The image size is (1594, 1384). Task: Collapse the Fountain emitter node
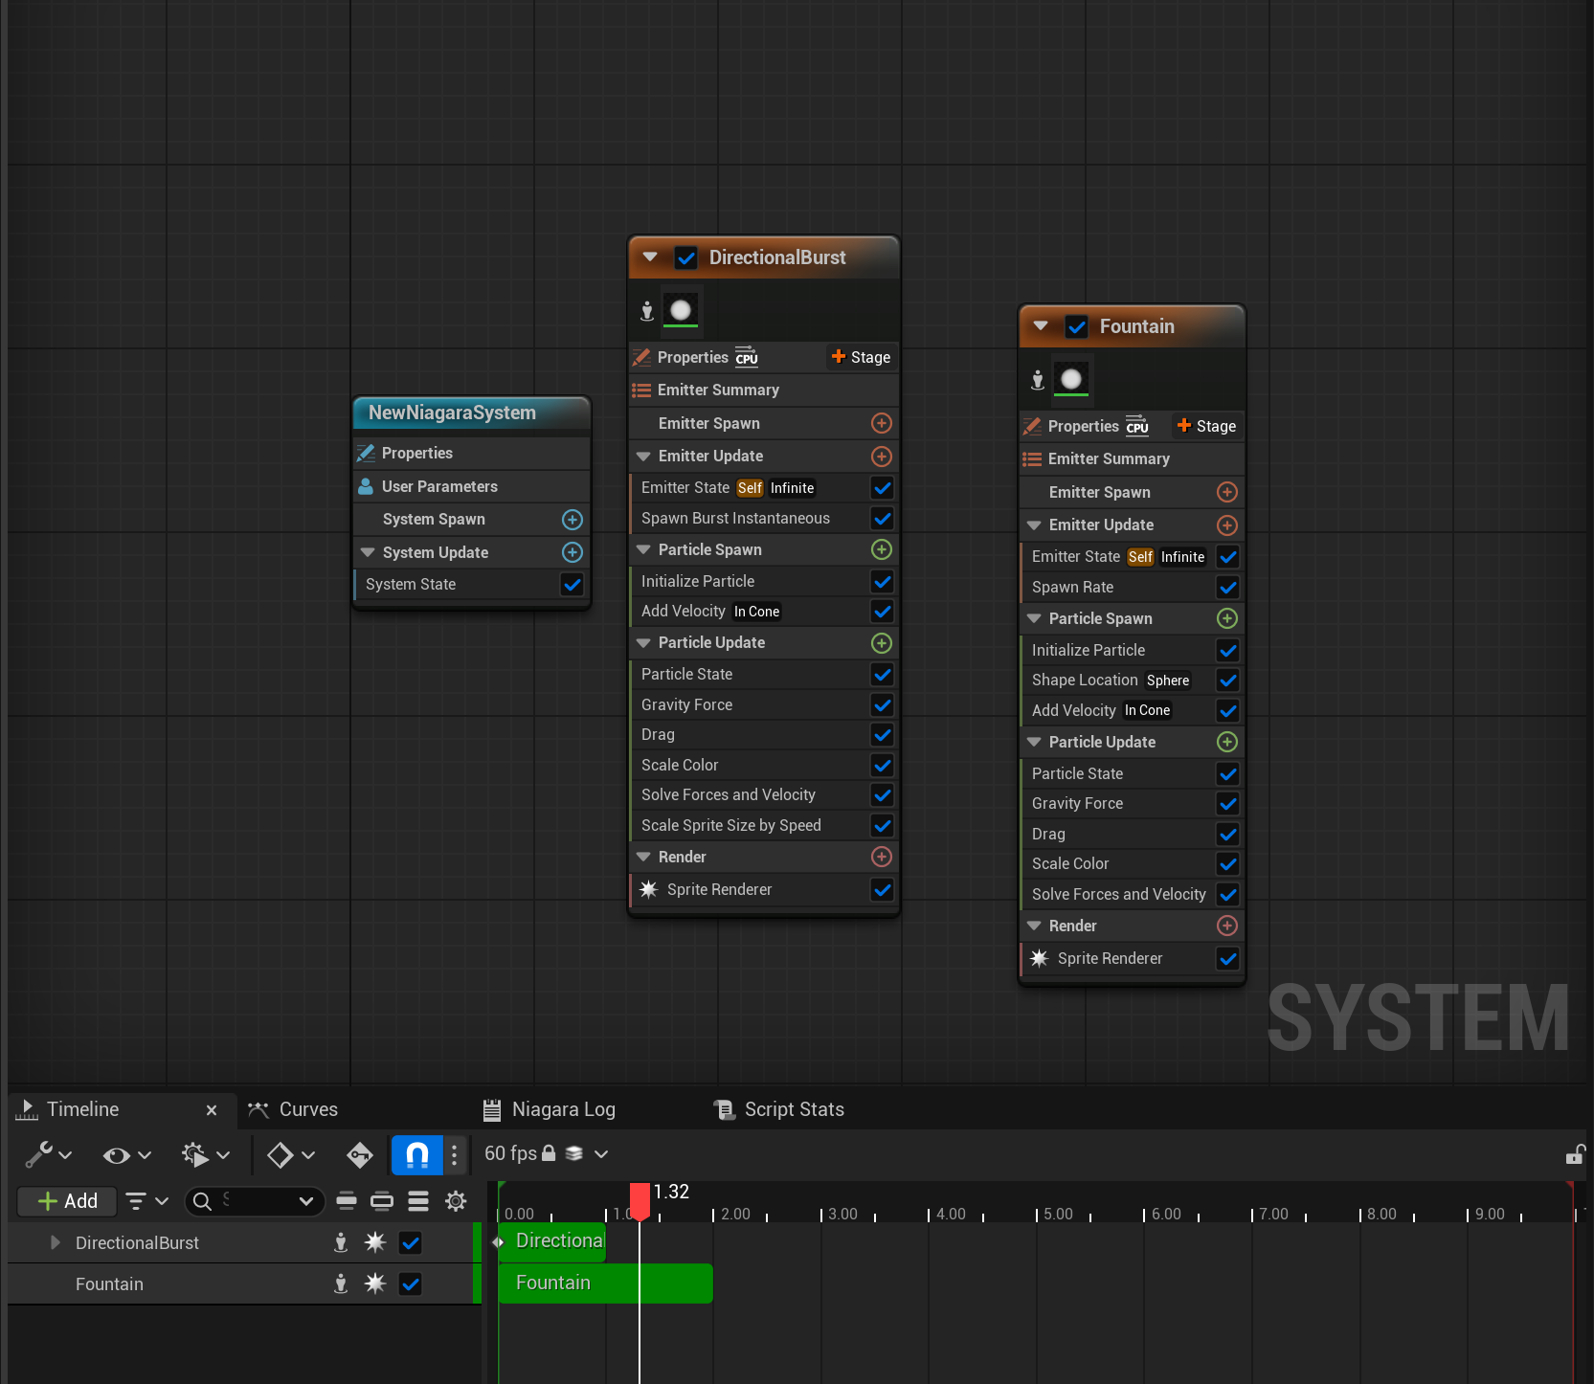tap(1042, 326)
